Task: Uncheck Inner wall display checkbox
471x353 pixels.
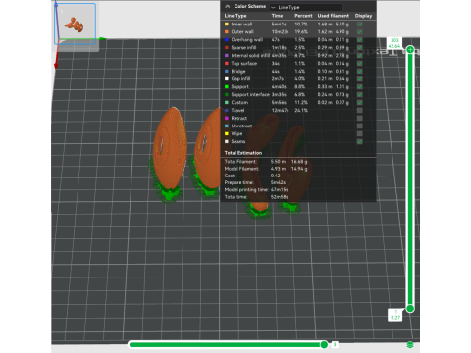Action: [360, 25]
